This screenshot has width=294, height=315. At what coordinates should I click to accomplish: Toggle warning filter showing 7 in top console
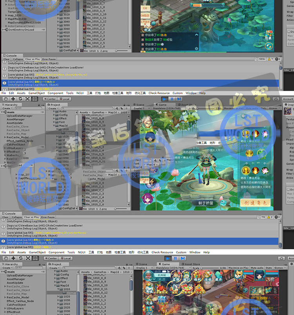(x=270, y=59)
